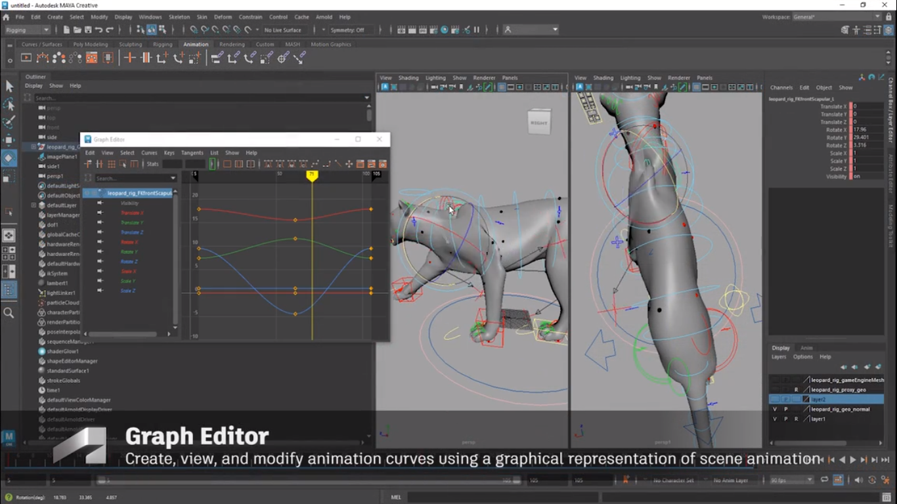Screen dimensions: 897x504
Task: Click ViewCube Right face in viewport
Action: point(539,122)
